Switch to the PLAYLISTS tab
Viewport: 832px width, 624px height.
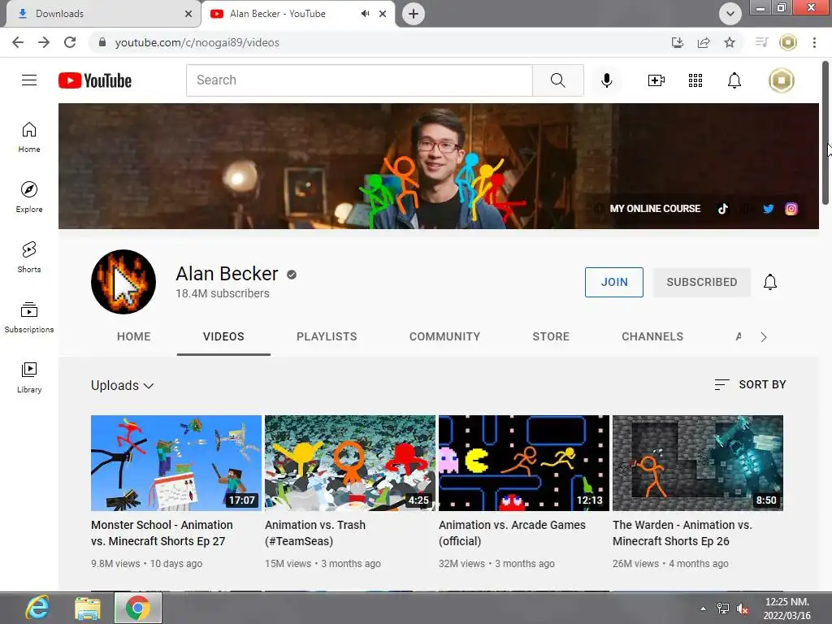(x=327, y=336)
